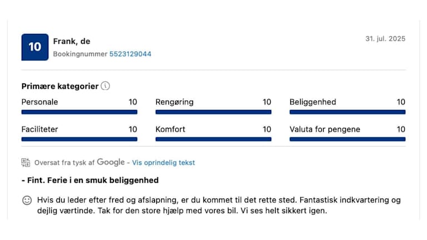
Task: Click the Google translate icon
Action: tap(26, 162)
